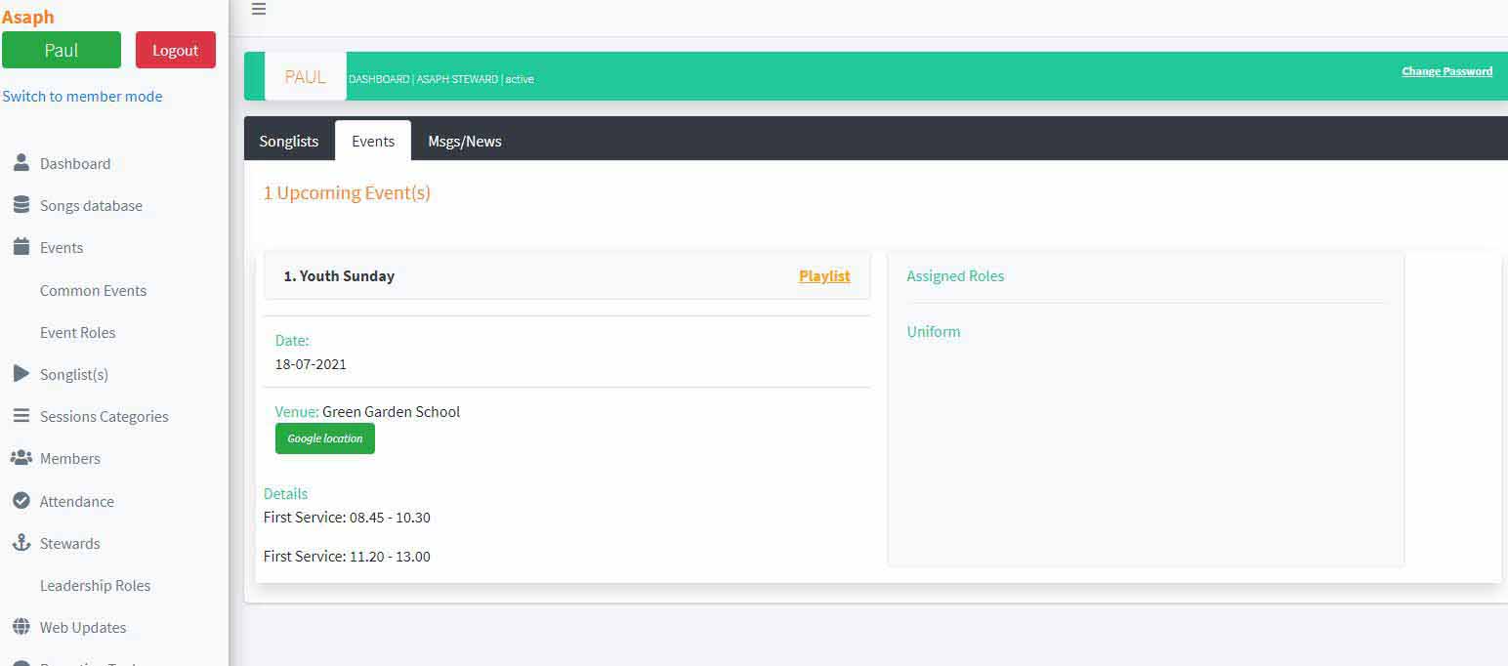The height and width of the screenshot is (666, 1508).
Task: Click the Attendance checkmark icon
Action: click(21, 501)
